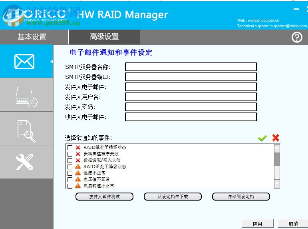Select the 'RAID组处于损坏状态' list row text

[105, 147]
